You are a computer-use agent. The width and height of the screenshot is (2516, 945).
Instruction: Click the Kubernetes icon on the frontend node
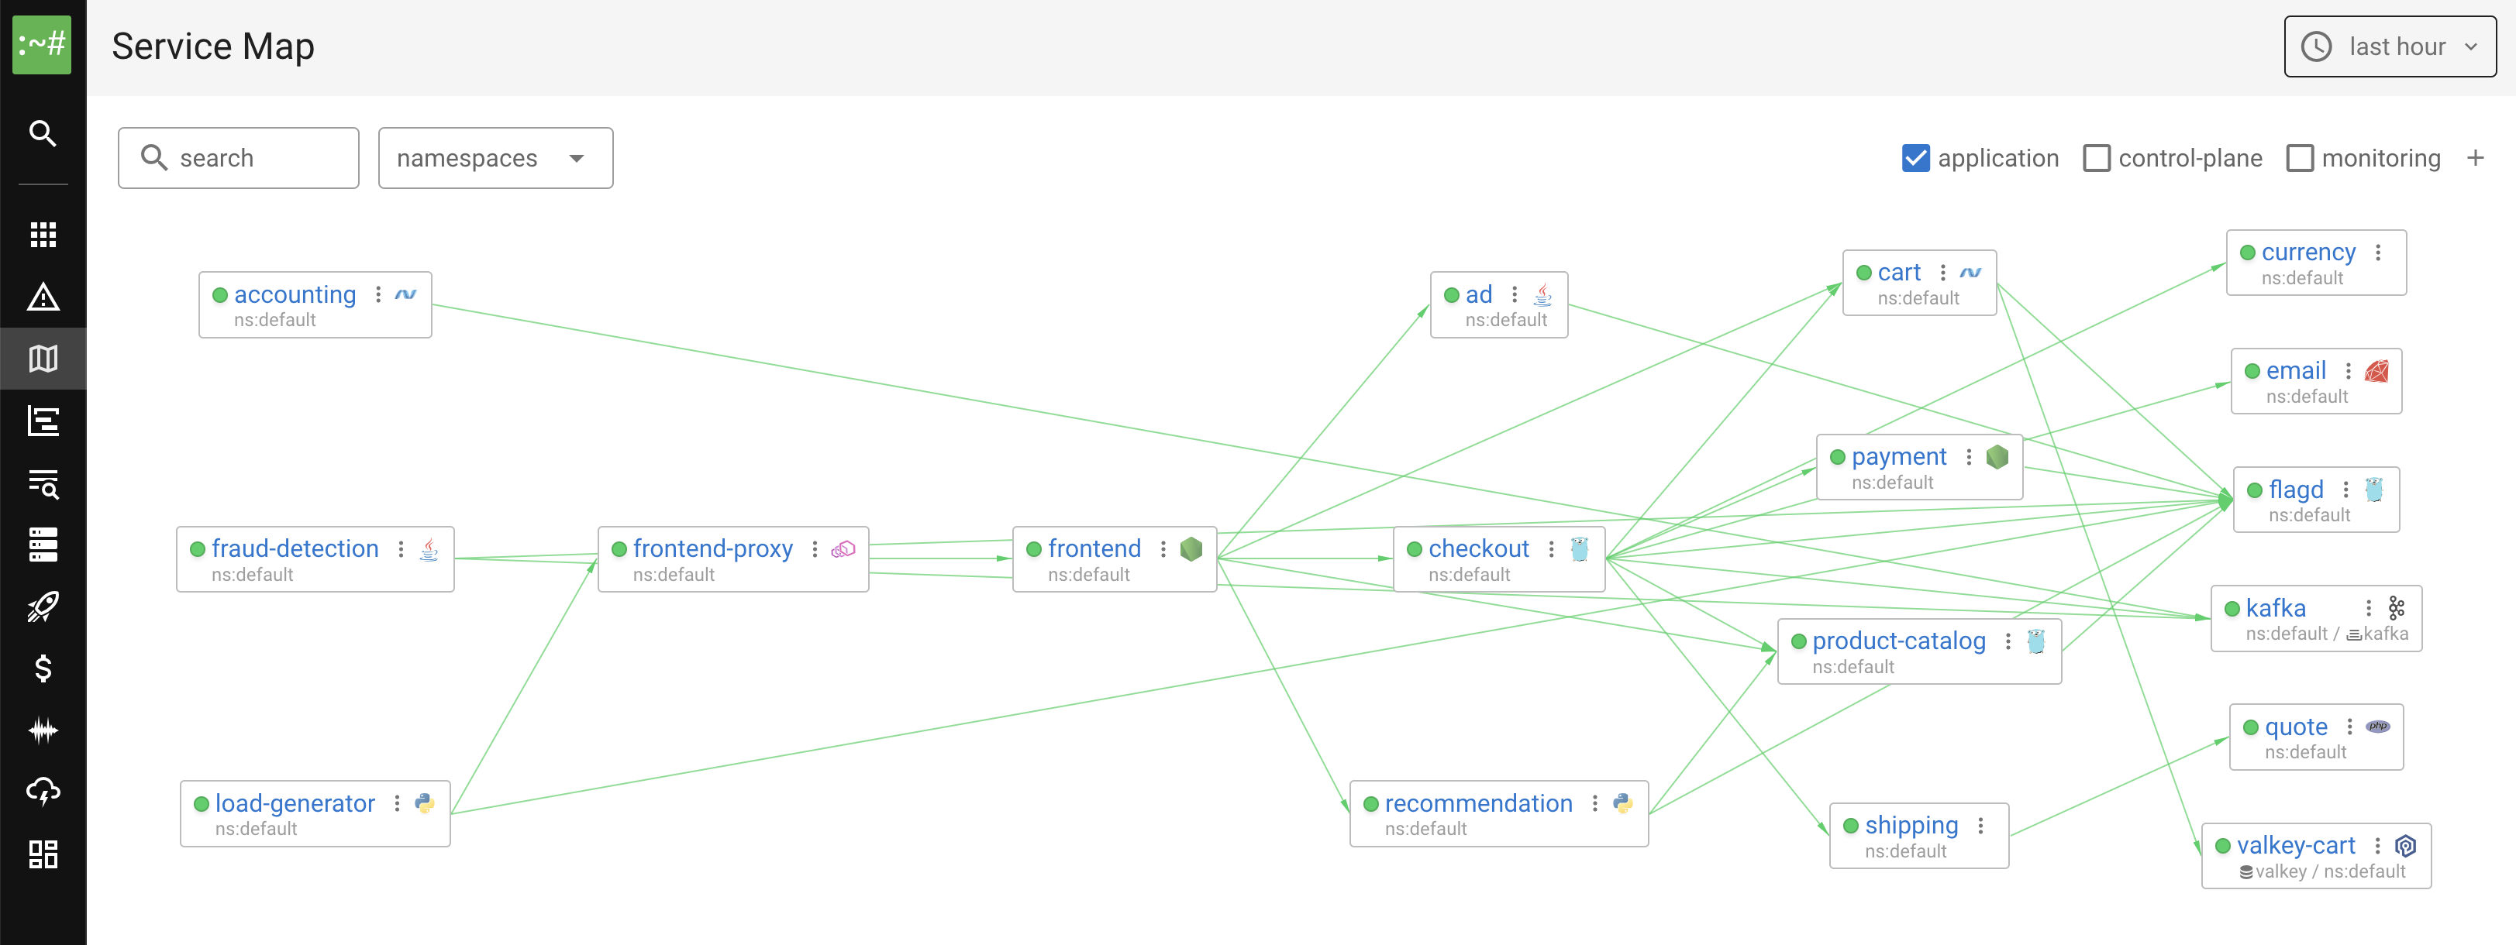[1191, 548]
